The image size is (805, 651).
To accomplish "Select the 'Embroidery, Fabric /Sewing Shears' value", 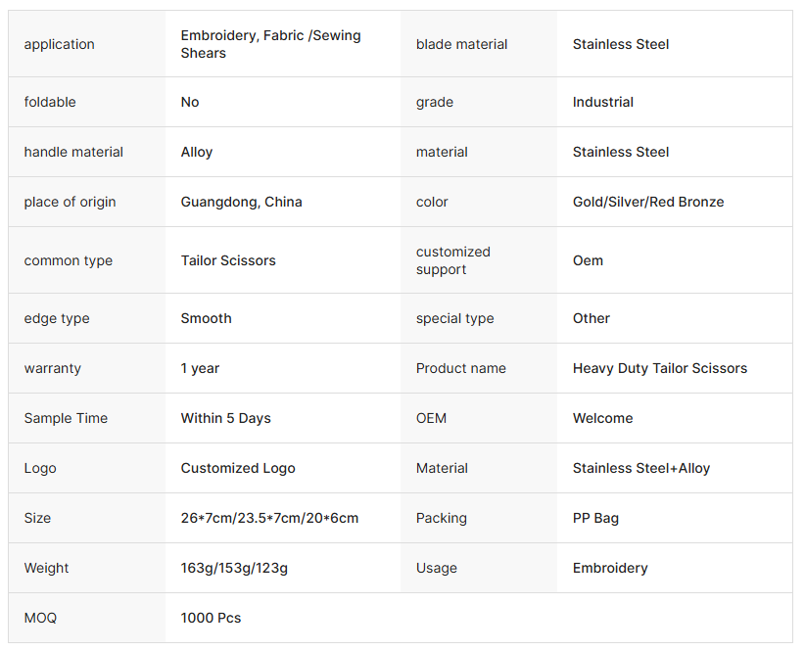I will (270, 44).
